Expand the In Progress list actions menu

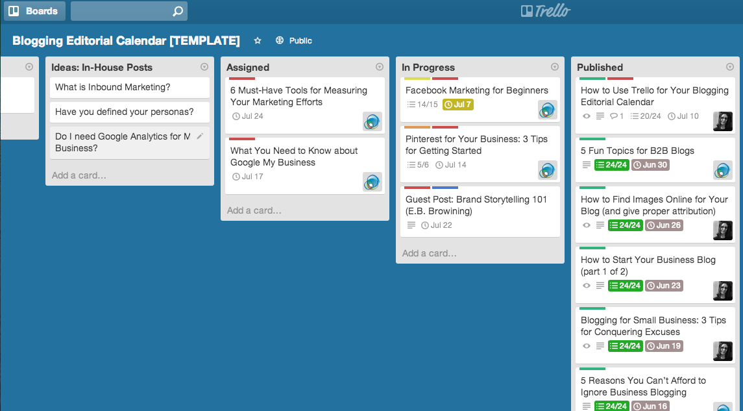555,67
